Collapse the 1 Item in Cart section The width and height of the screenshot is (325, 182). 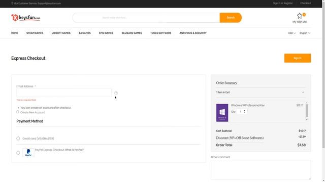point(303,92)
